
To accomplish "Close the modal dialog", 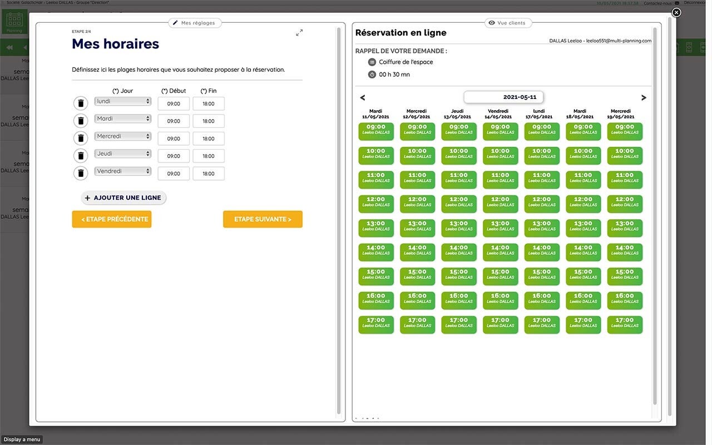I will pyautogui.click(x=676, y=12).
